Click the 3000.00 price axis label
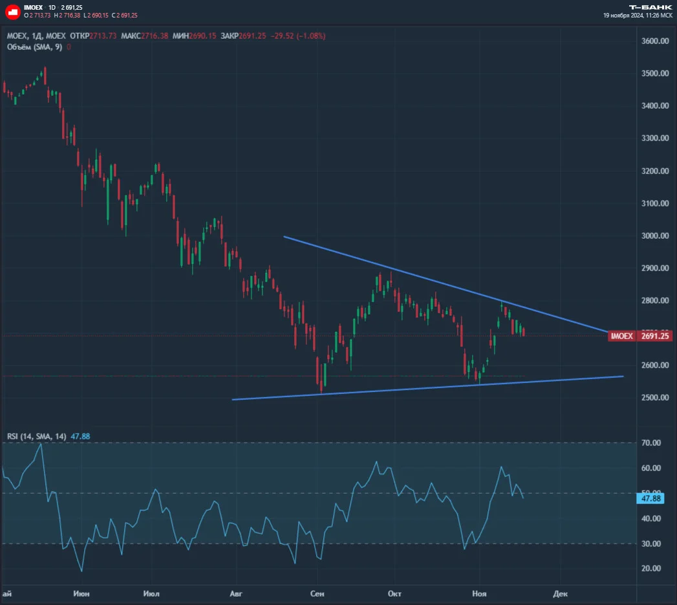This screenshot has width=677, height=605. point(656,236)
